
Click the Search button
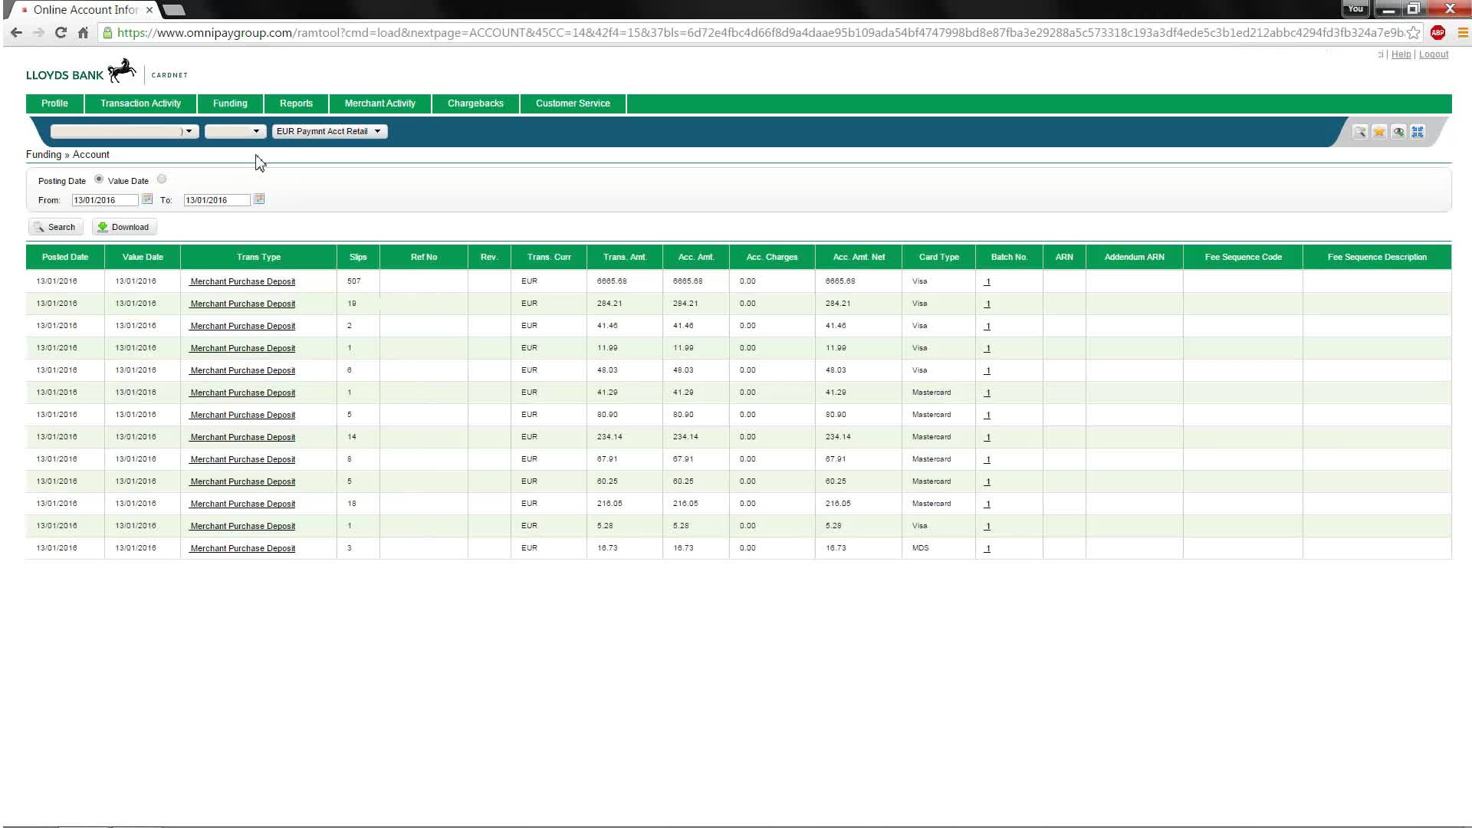point(55,227)
